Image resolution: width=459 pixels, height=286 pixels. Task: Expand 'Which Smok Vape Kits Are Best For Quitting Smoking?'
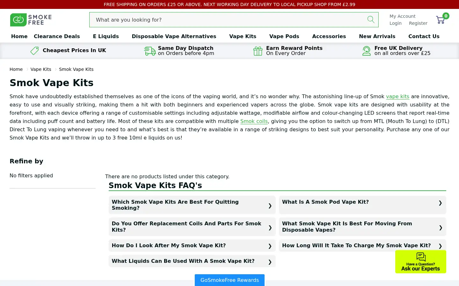[x=192, y=205]
